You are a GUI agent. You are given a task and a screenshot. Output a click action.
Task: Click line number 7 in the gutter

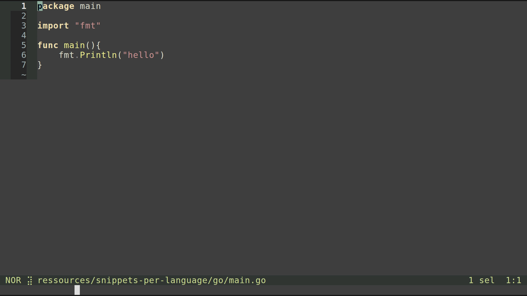click(x=24, y=65)
